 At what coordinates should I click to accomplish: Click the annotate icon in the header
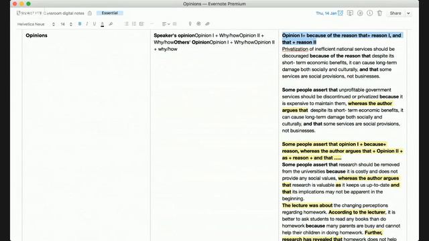pyautogui.click(x=360, y=13)
